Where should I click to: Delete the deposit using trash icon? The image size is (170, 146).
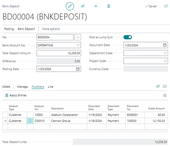click(x=109, y=6)
